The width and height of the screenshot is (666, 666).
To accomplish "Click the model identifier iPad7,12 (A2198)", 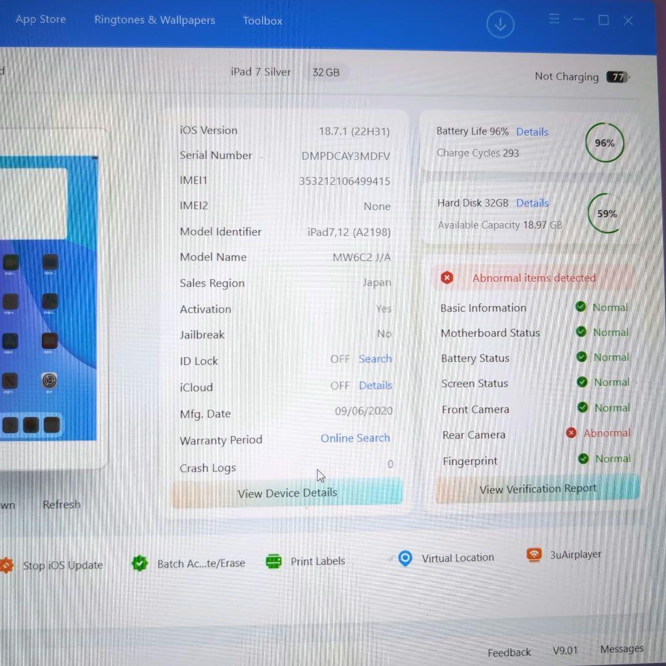I will coord(348,232).
